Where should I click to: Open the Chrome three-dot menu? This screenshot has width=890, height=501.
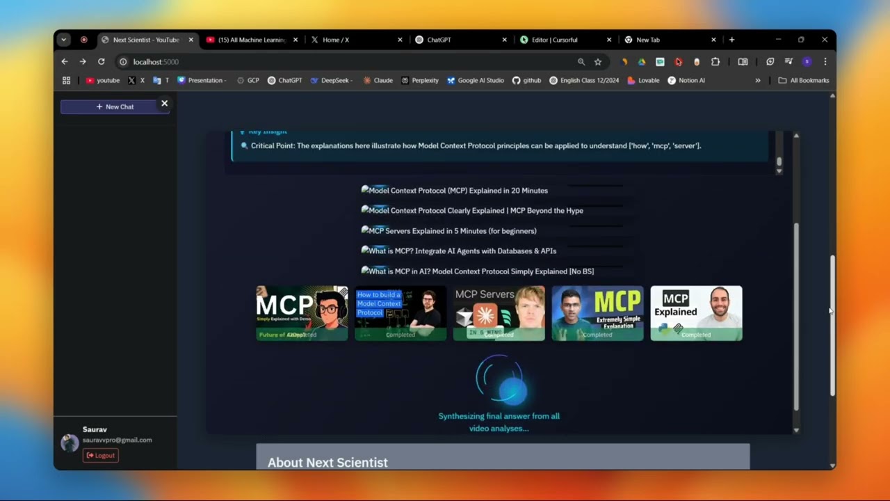point(825,62)
